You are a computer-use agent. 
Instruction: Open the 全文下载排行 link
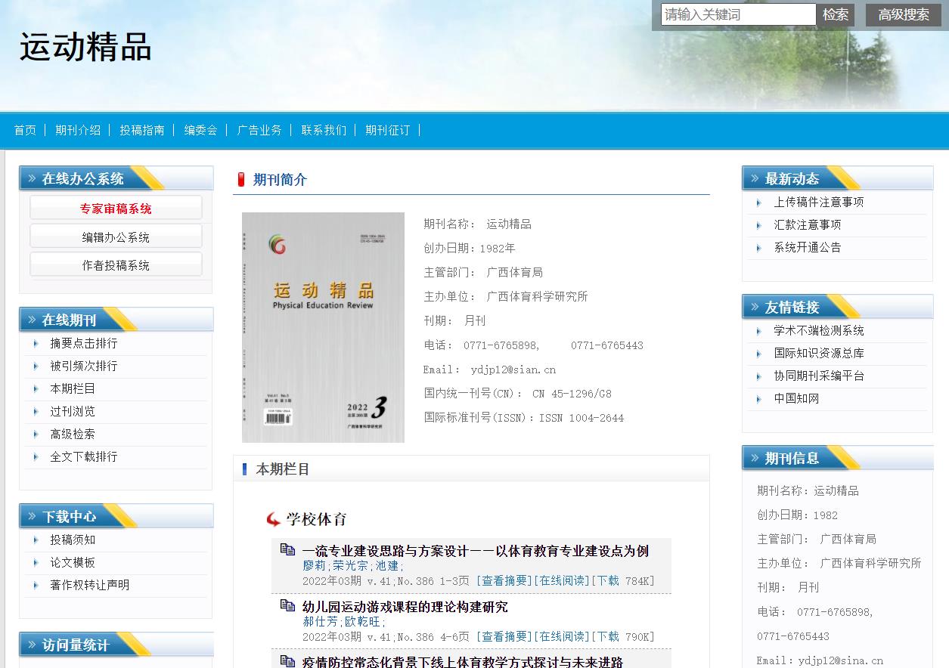pyautogui.click(x=84, y=456)
